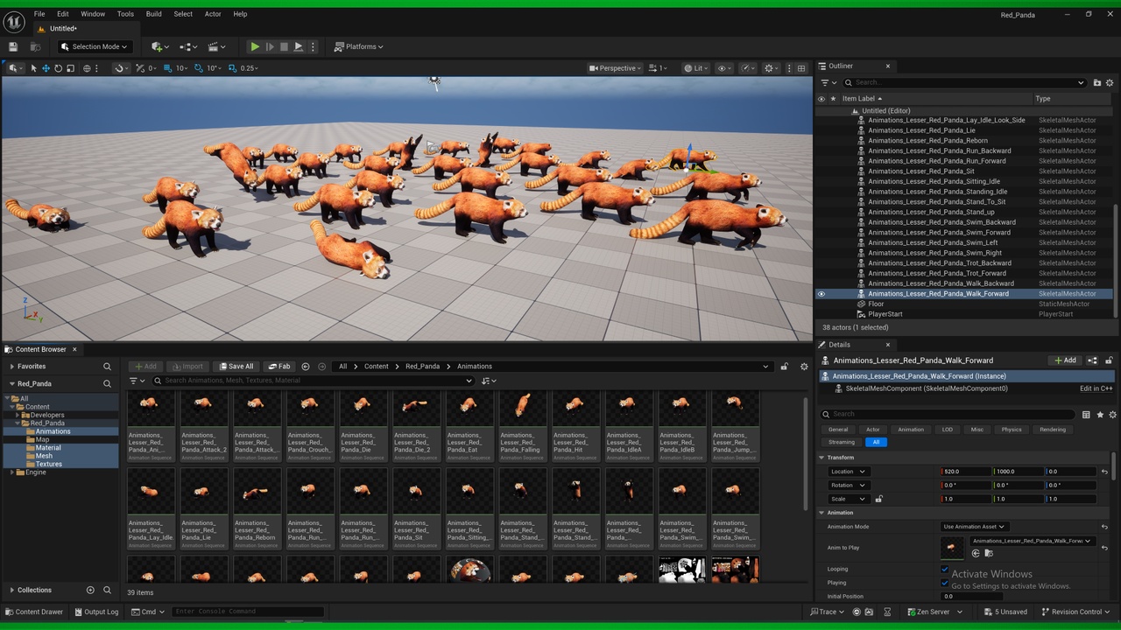The height and width of the screenshot is (630, 1121).
Task: Click the Animations_Lesser_Red_Panda_Falling thumbnail
Action: point(522,405)
